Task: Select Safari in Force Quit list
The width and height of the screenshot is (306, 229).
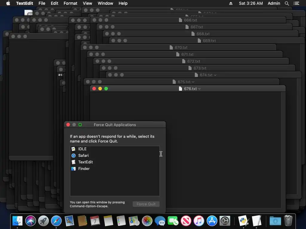Action: [x=115, y=156]
